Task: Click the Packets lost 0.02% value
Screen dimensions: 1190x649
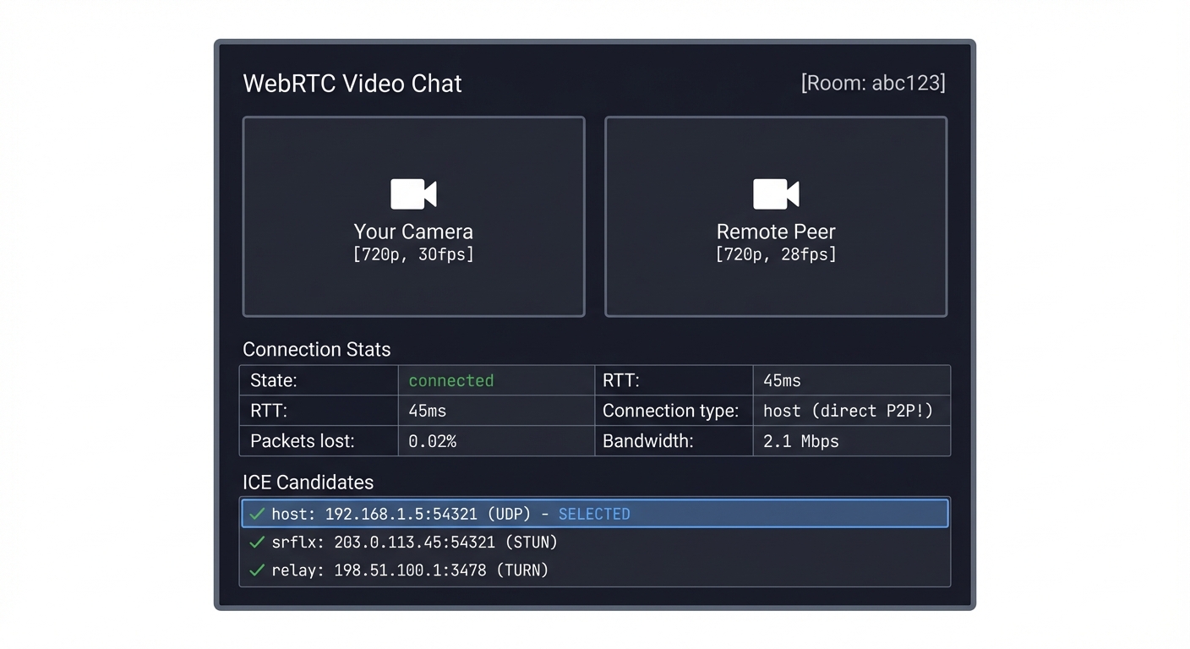Action: click(x=432, y=440)
